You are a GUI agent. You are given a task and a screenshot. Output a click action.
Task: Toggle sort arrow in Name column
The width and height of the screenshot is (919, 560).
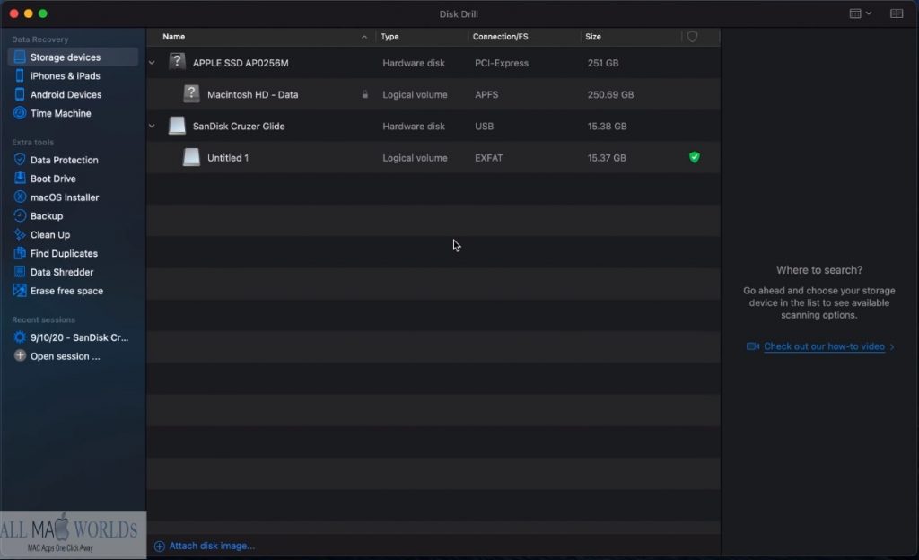point(364,37)
